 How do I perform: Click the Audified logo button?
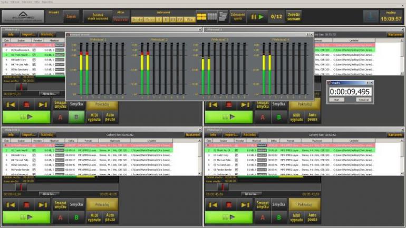click(23, 16)
